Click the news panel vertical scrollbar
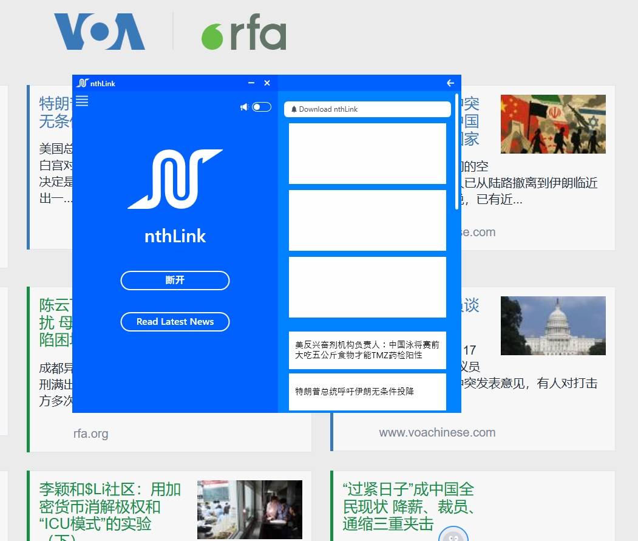Viewport: 638px width, 541px height. point(456,152)
